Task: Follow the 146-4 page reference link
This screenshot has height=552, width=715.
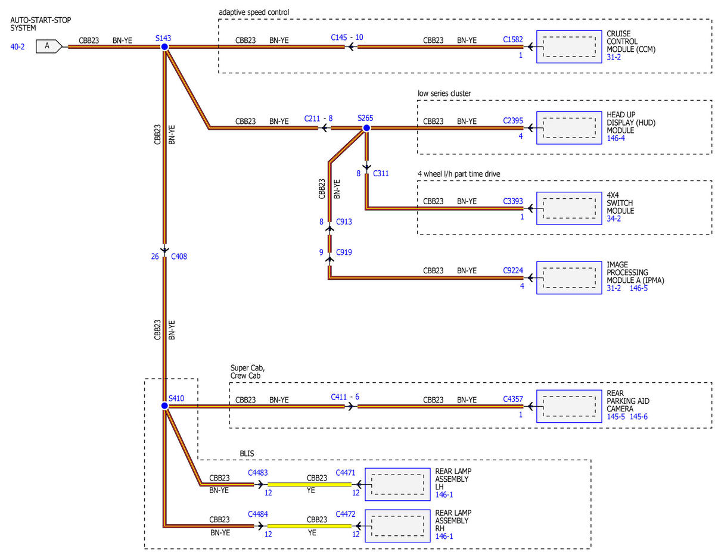Action: tap(615, 139)
